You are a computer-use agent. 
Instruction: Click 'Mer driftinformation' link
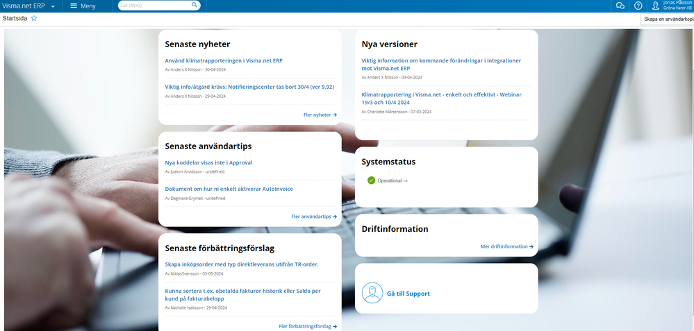(x=506, y=246)
